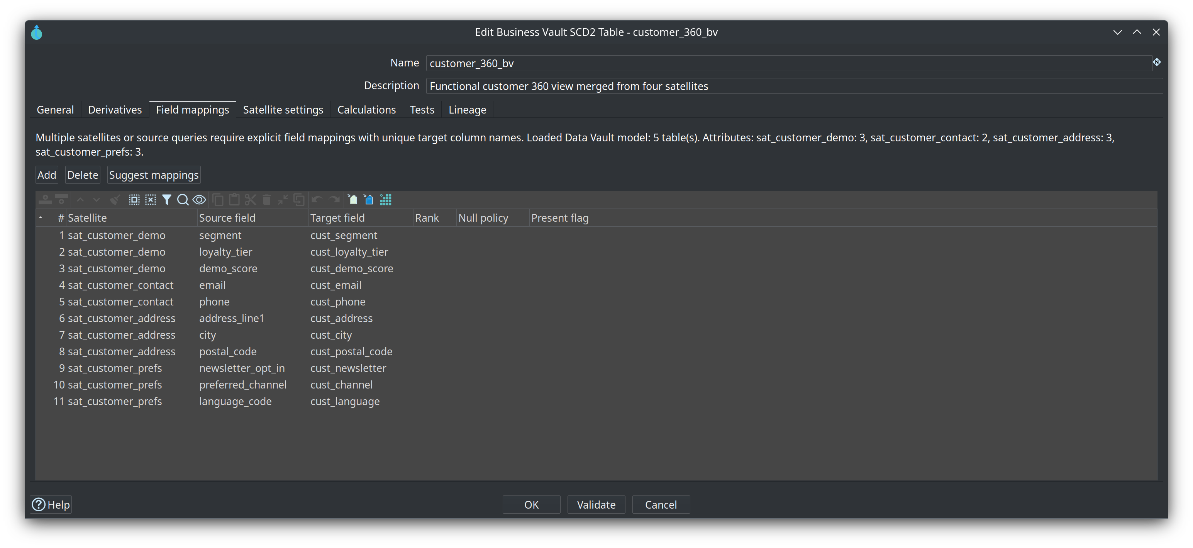Click the sort arrow in table header corner
The width and height of the screenshot is (1193, 548).
click(41, 218)
